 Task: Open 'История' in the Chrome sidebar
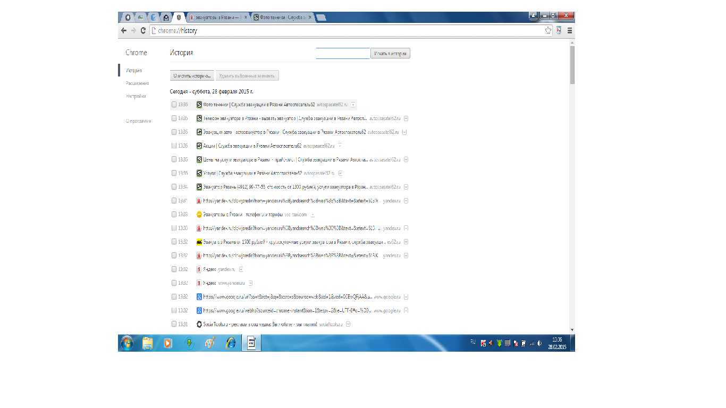[x=134, y=71]
